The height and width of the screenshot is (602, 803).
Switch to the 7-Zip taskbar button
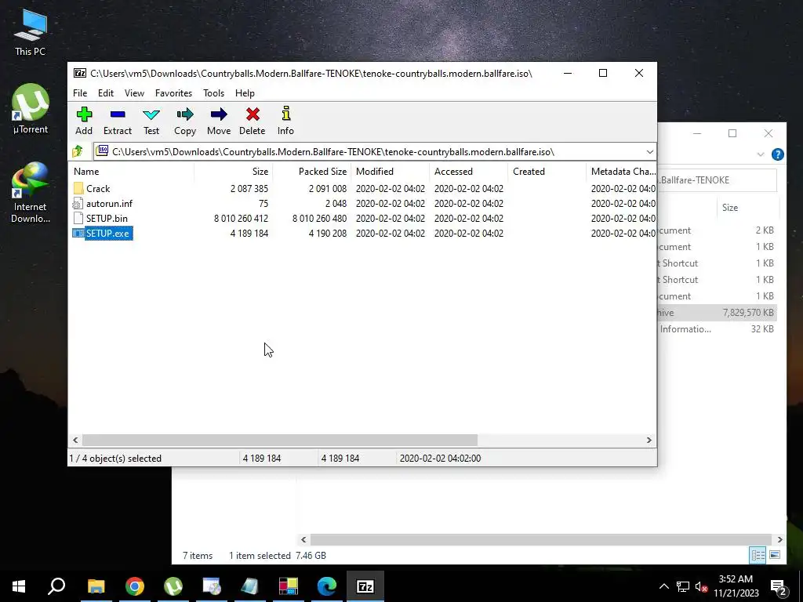(365, 586)
